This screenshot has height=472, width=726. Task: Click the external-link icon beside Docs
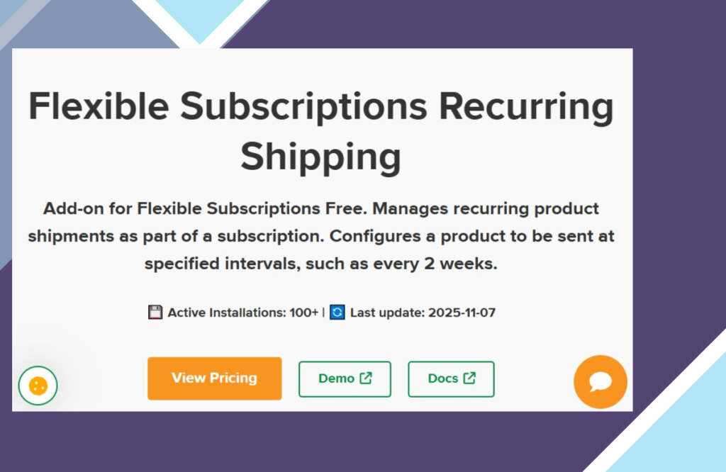tap(469, 378)
